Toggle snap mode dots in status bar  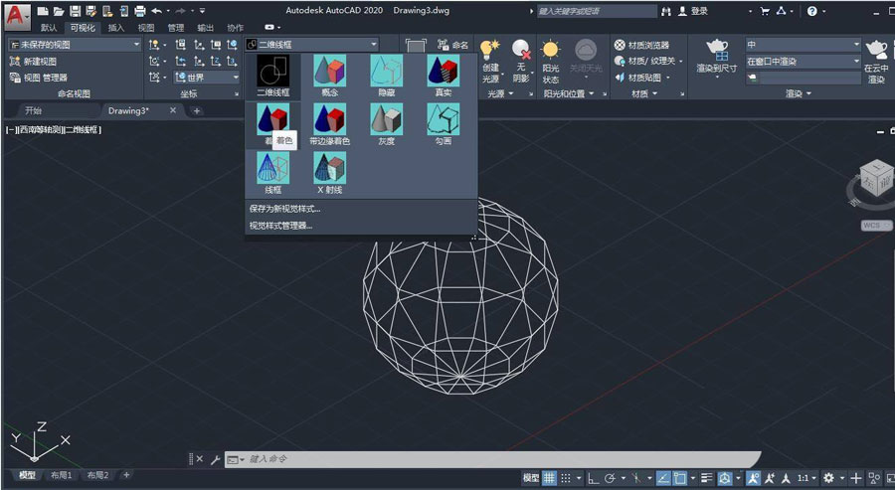(x=566, y=478)
